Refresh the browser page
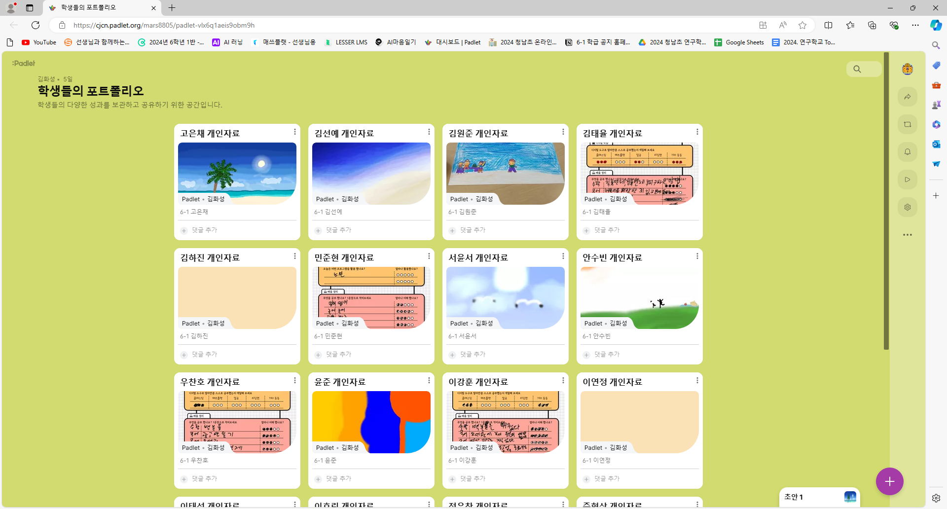947x509 pixels. coord(36,25)
